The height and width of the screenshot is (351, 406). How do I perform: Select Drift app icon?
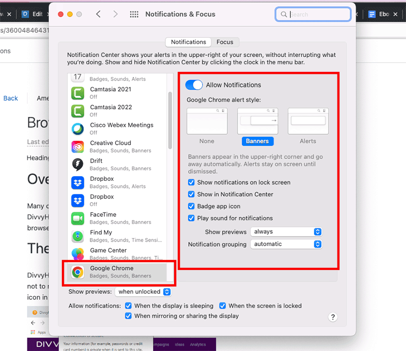click(x=78, y=165)
